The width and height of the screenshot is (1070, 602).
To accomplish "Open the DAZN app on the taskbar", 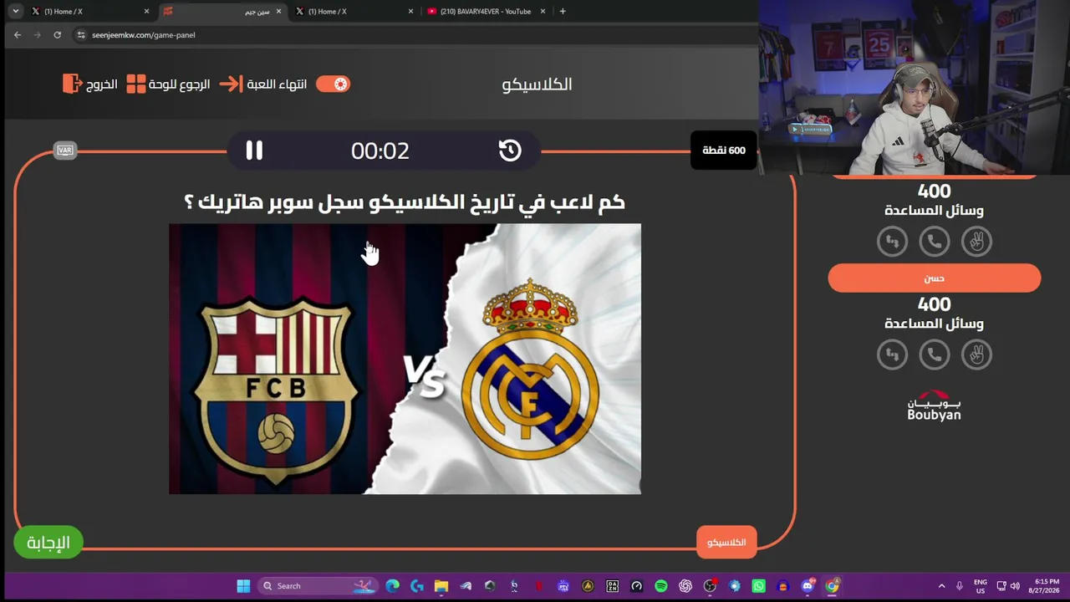I will pos(613,585).
